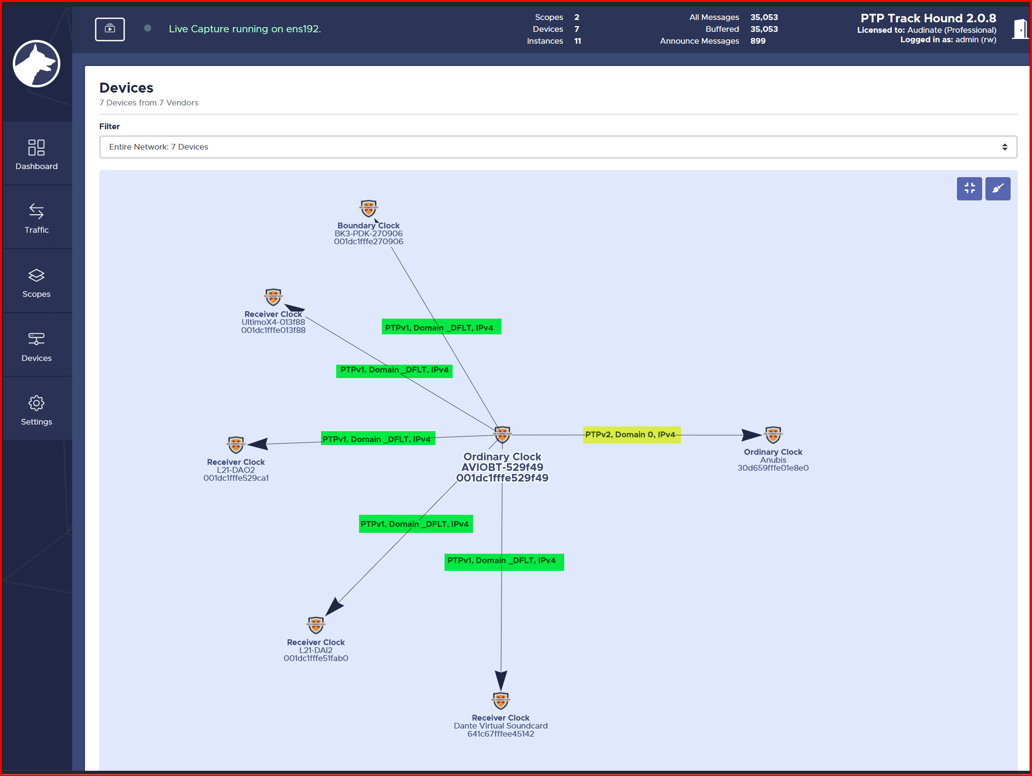This screenshot has width=1032, height=776.
Task: Click the 30d659fffe01e8e0 clock identity text
Action: click(773, 468)
